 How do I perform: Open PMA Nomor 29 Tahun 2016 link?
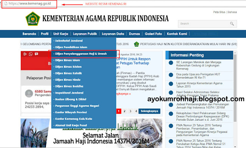click(x=201, y=130)
